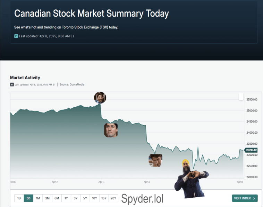
Task: Click the face image at the April 4 low
Action: pyautogui.click(x=155, y=160)
